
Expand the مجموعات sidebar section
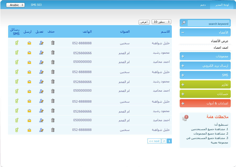pyautogui.click(x=183, y=56)
